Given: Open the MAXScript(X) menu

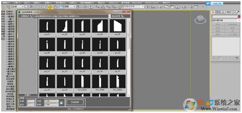Looking at the screenshot, I should (x=152, y=3).
